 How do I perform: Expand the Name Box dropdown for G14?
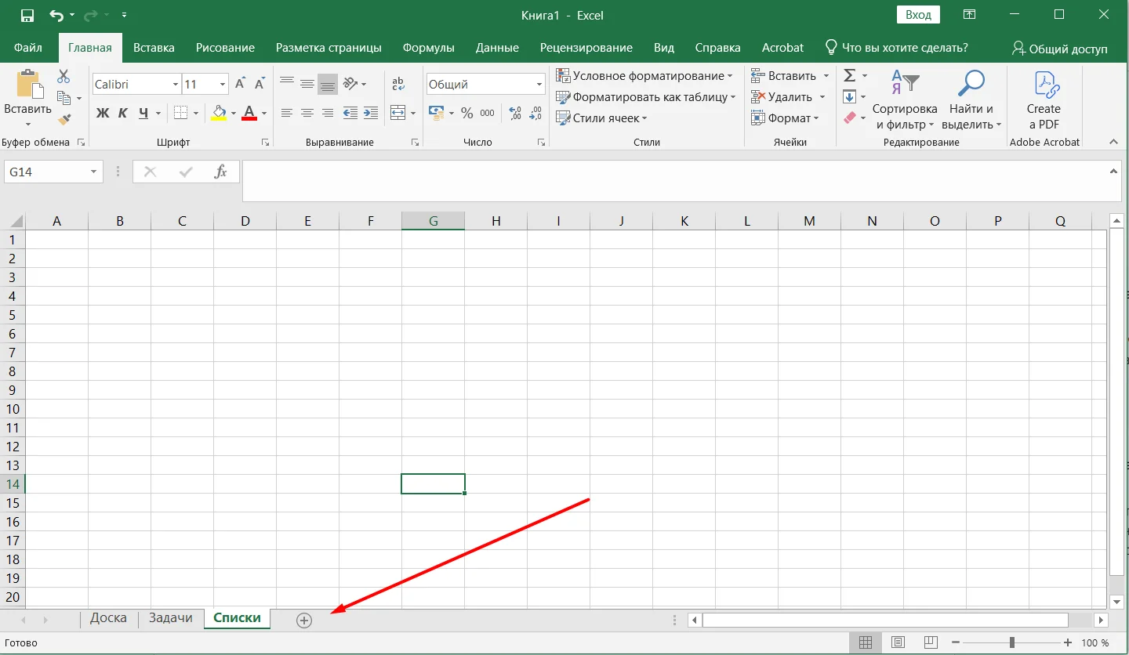click(94, 172)
